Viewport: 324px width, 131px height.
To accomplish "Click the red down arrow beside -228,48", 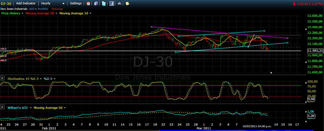I will pos(294,4).
